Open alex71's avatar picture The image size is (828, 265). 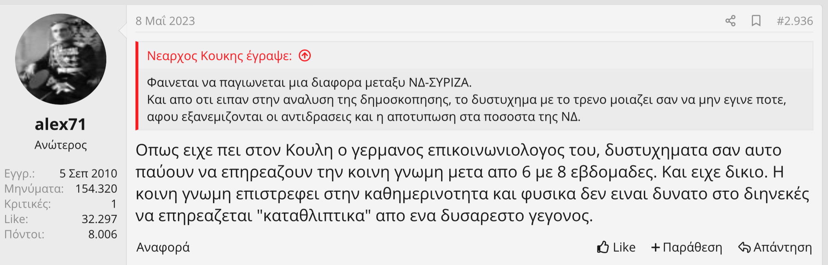61,59
